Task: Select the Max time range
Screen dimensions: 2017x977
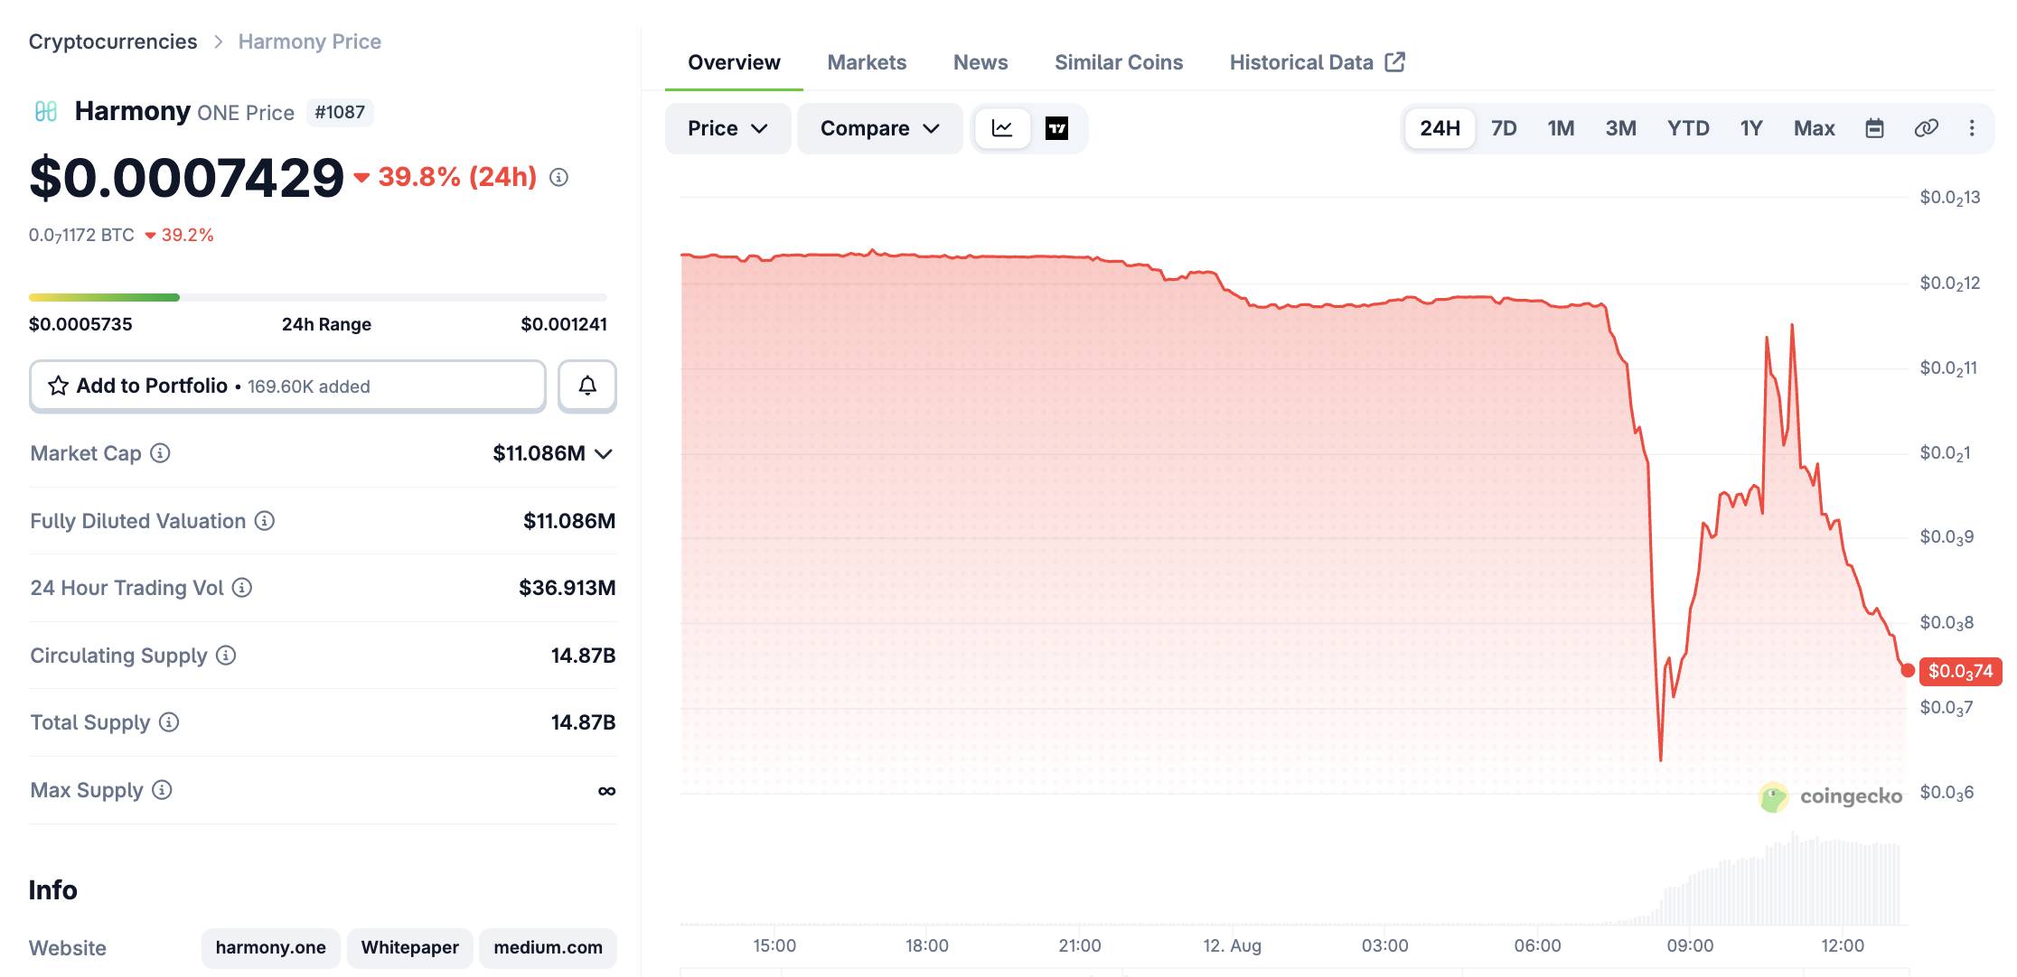Action: pos(1814,128)
